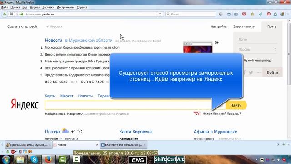Open the toolbar overflow dropdown arrow
The width and height of the screenshot is (291, 164).
tap(288, 14)
